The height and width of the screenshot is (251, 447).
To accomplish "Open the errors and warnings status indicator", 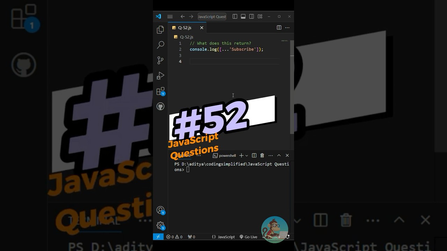I will pyautogui.click(x=174, y=237).
